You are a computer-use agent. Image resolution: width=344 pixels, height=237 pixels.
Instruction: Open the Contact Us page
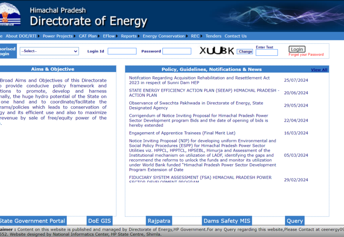[x=236, y=36]
